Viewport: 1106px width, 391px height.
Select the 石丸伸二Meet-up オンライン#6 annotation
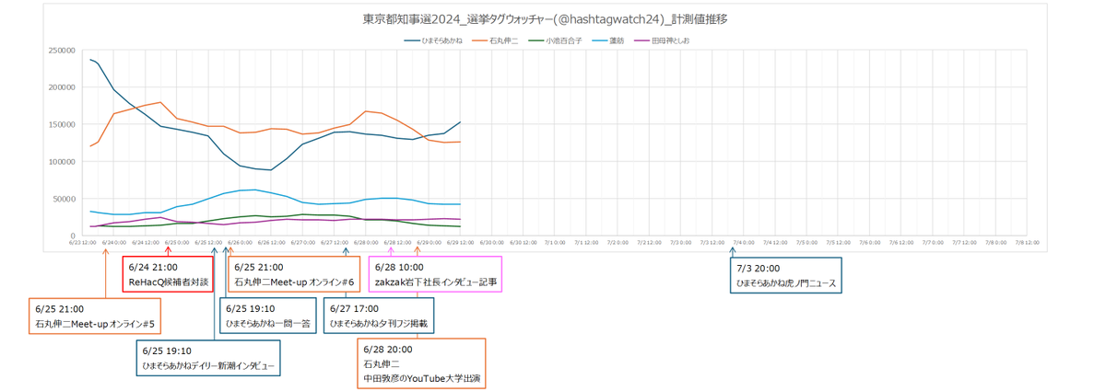pyautogui.click(x=294, y=274)
